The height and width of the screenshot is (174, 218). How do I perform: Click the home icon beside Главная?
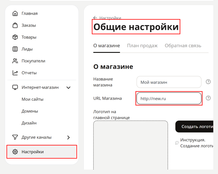(x=15, y=13)
